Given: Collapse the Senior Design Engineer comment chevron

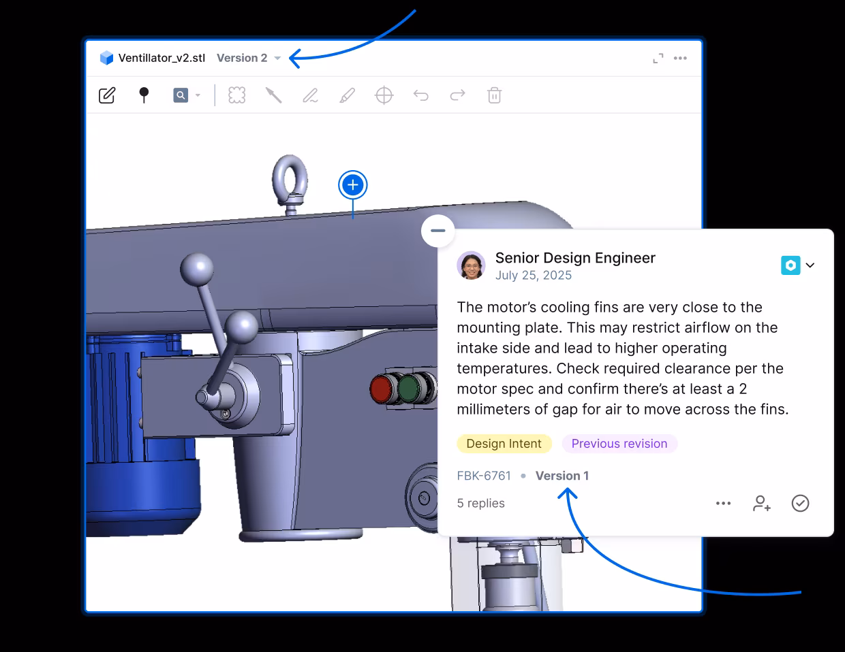Looking at the screenshot, I should (810, 265).
